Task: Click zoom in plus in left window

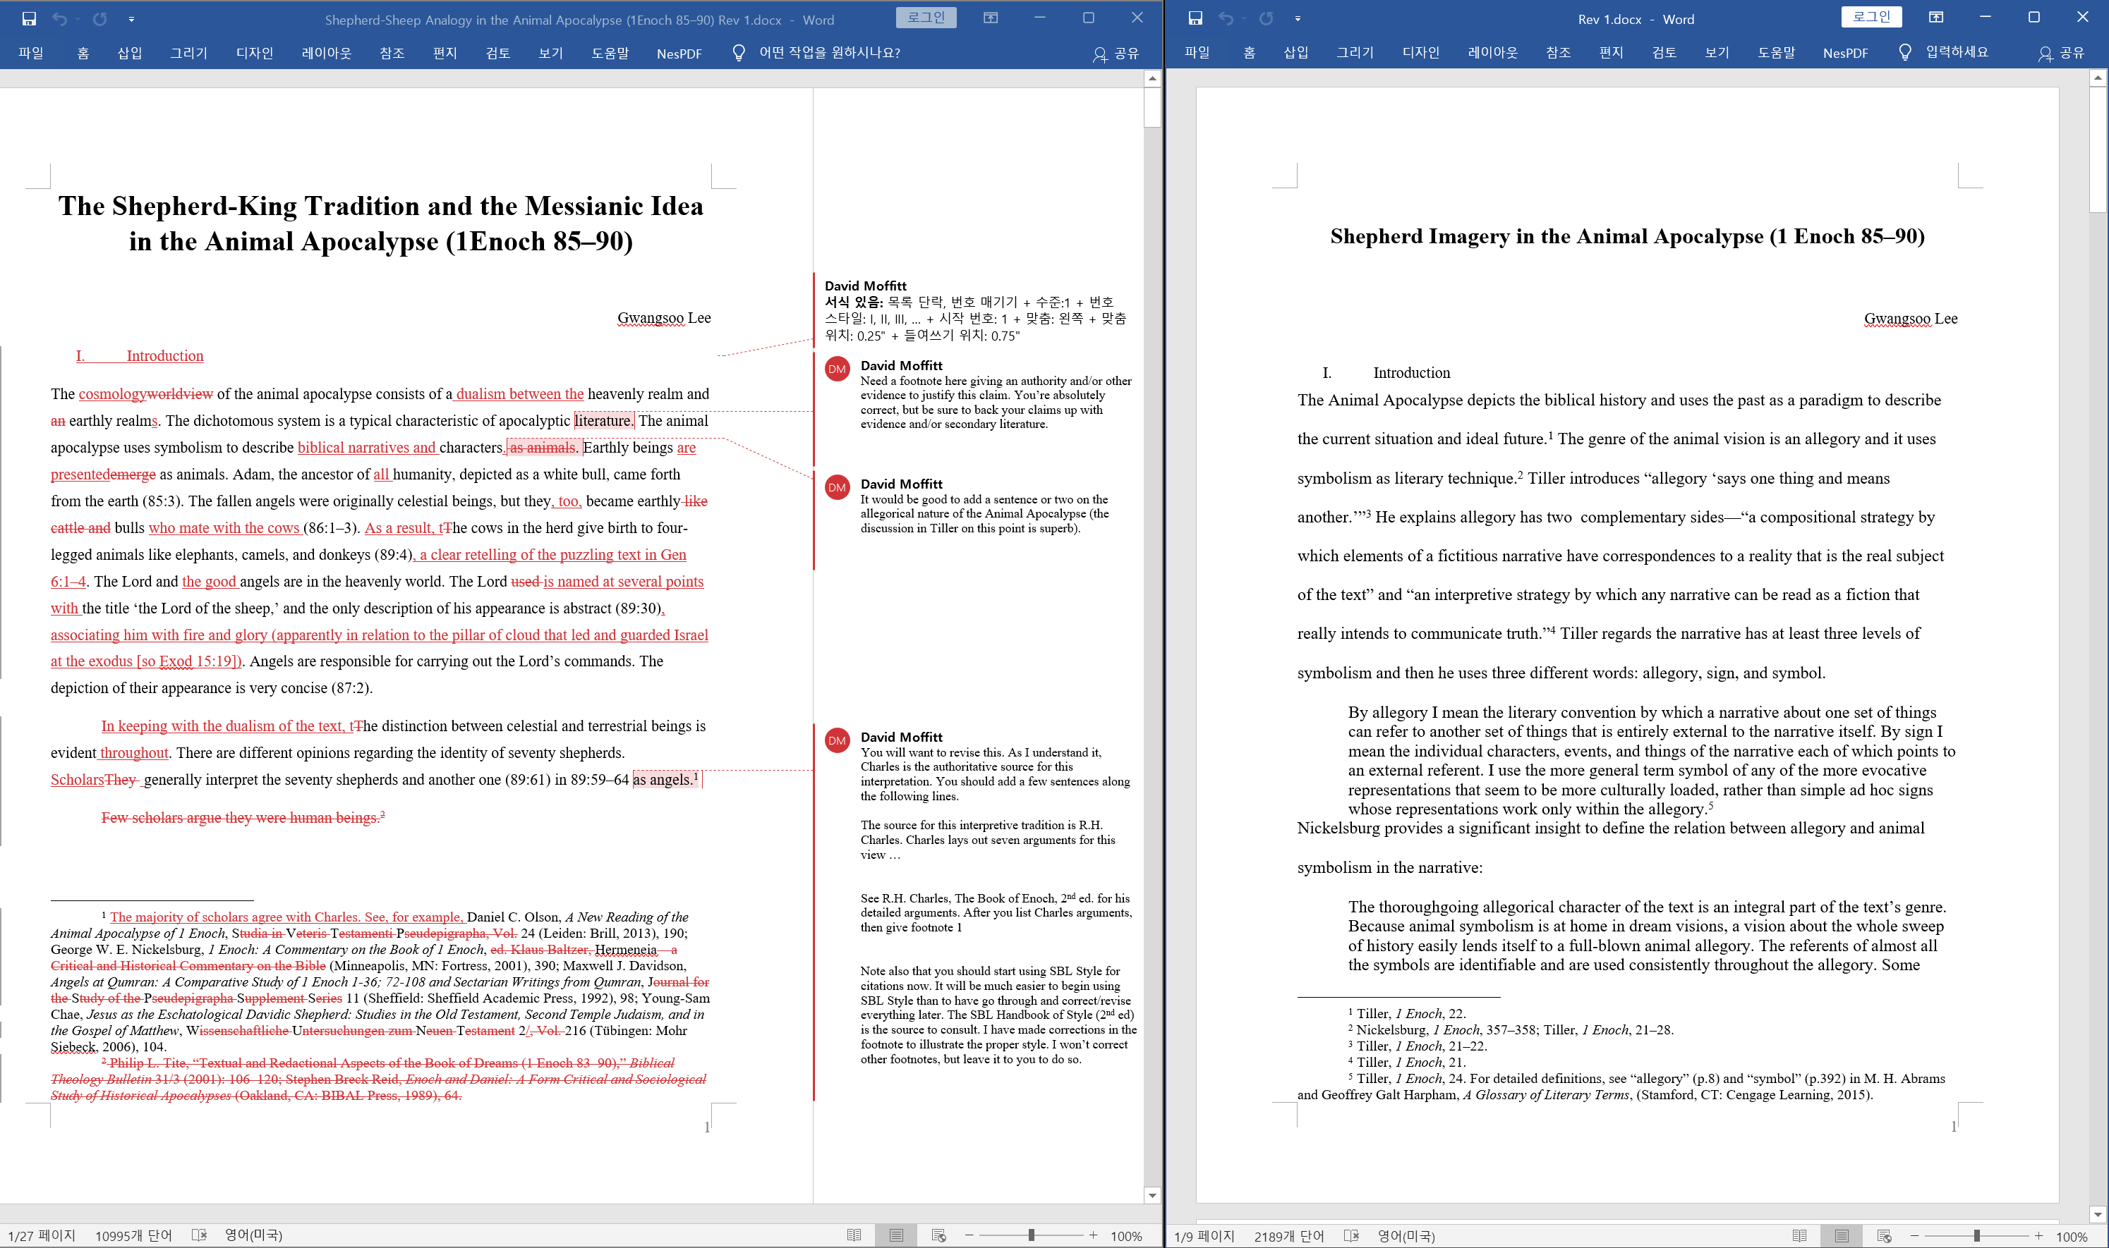Action: pos(1092,1235)
